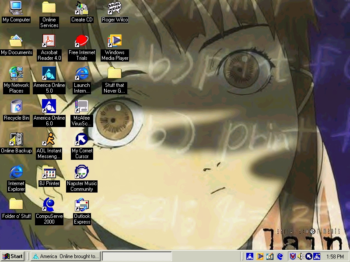Click the McAfee VirusScan desktop icon
The height and width of the screenshot is (262, 350).
(x=82, y=106)
